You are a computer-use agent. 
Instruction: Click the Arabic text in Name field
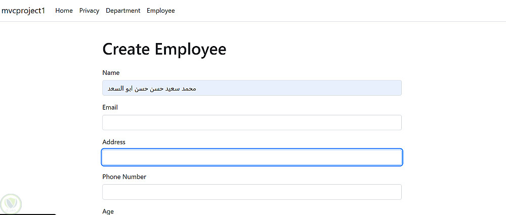[152, 89]
